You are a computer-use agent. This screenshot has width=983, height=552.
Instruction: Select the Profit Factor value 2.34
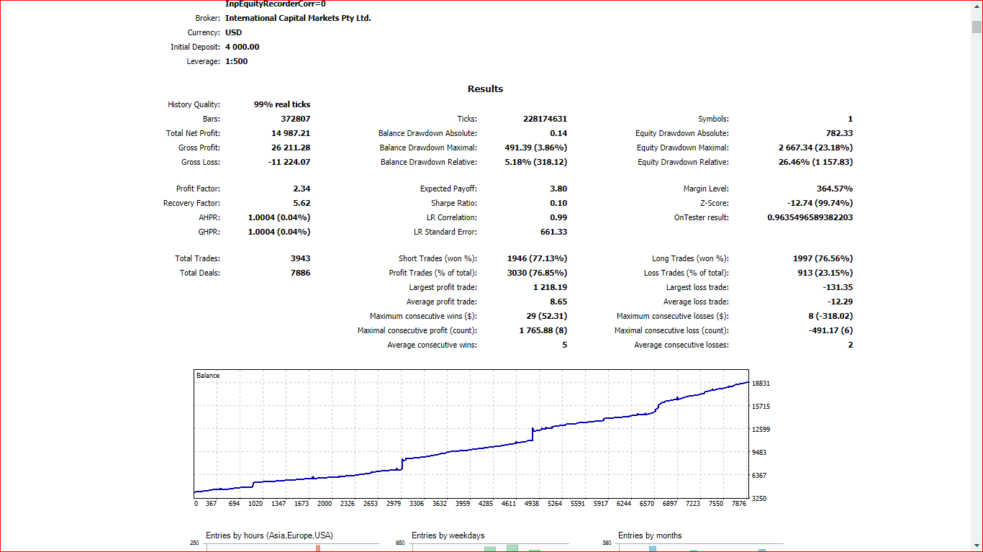tap(302, 189)
